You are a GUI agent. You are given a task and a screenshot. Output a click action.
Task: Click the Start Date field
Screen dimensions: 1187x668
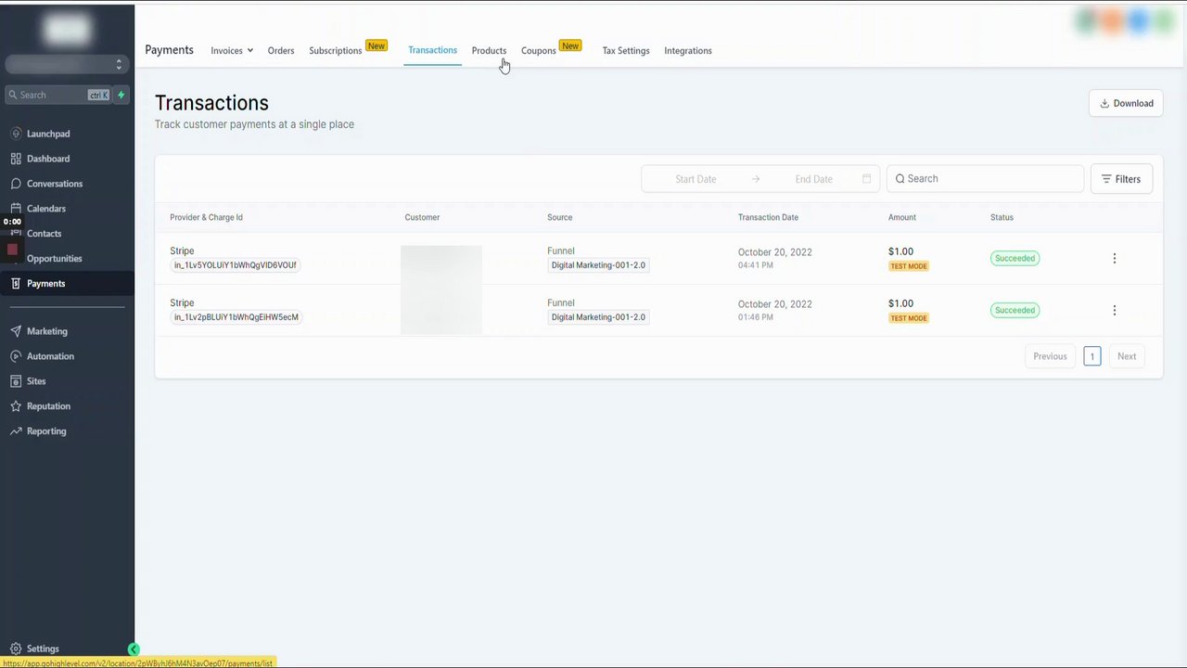pos(696,179)
